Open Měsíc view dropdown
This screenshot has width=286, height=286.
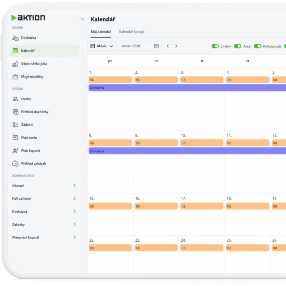(x=102, y=46)
